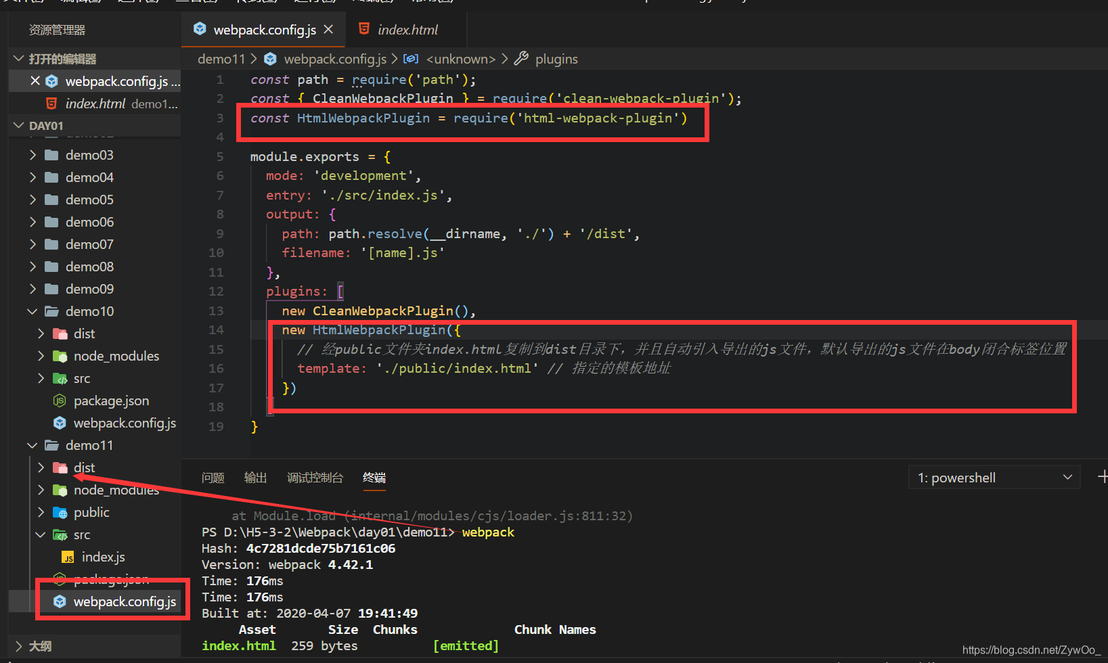This screenshot has width=1108, height=663.
Task: Click the src folder icon under demo10
Action: (60, 378)
